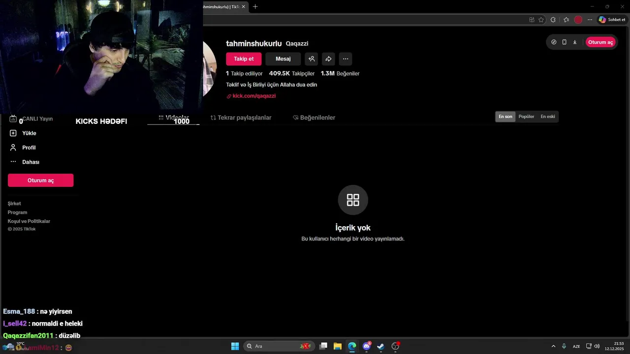The image size is (630, 354).
Task: Click the microphone tray icon
Action: click(564, 346)
